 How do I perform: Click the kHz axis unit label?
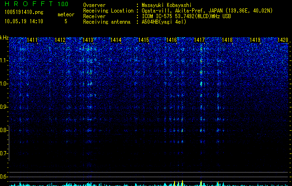[x=4, y=38]
